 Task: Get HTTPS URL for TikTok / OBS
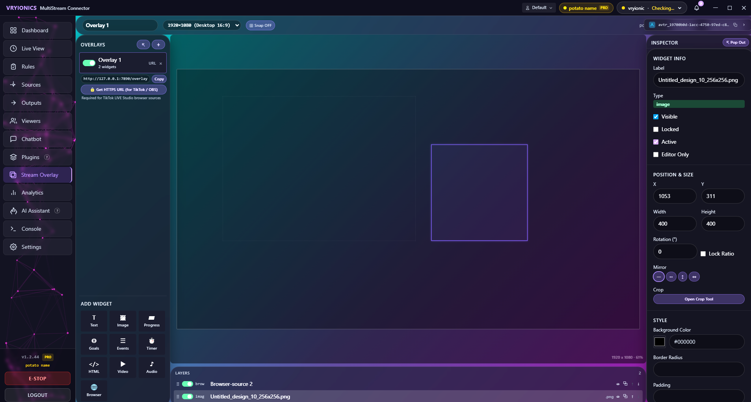124,90
